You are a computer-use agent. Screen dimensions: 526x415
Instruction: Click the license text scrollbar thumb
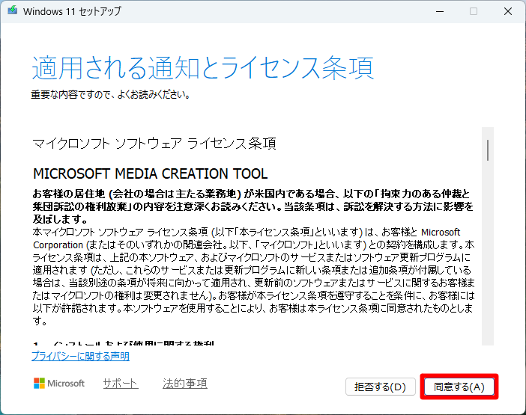[x=488, y=150]
